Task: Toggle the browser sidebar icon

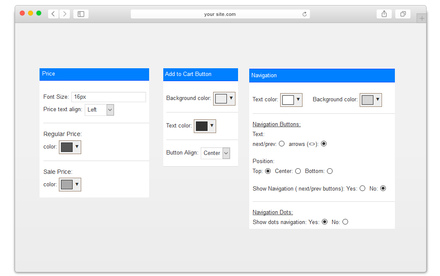Action: click(x=81, y=14)
